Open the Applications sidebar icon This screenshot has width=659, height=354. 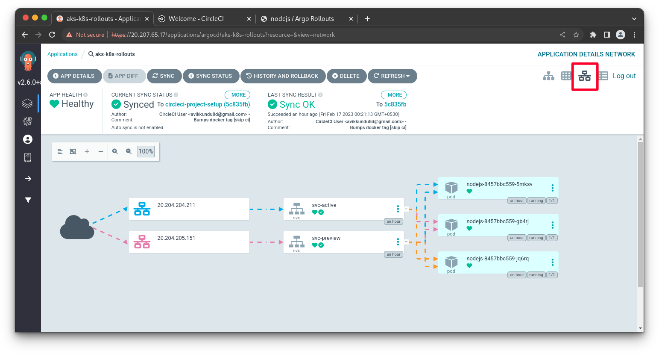(x=27, y=103)
